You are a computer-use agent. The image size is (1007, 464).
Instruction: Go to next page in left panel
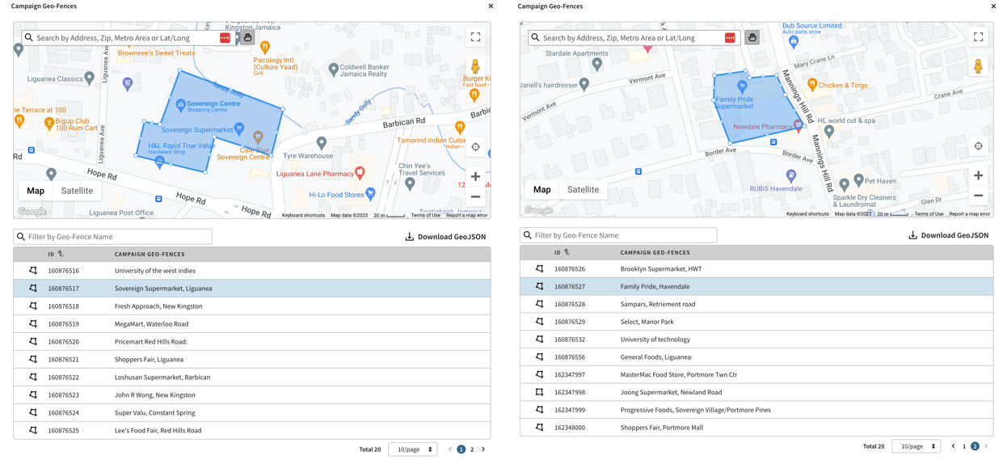483,449
